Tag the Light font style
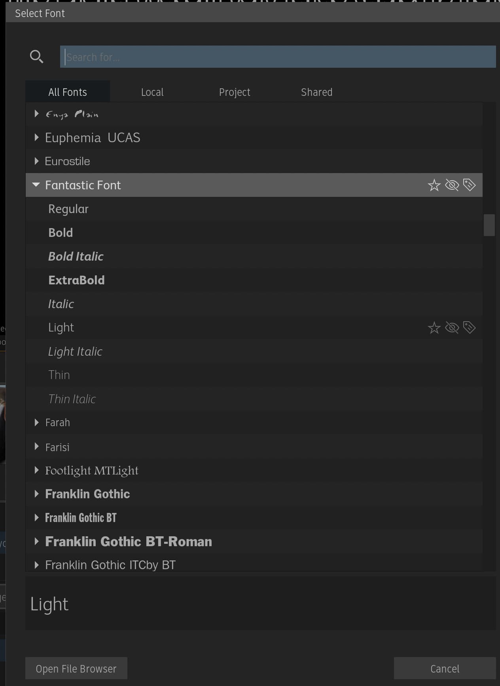Viewport: 500px width, 686px height. [x=469, y=328]
